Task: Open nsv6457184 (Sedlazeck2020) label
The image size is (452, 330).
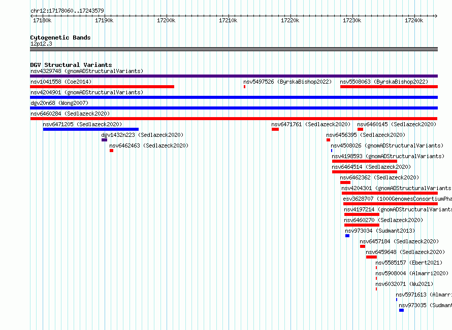Action: click(x=399, y=241)
